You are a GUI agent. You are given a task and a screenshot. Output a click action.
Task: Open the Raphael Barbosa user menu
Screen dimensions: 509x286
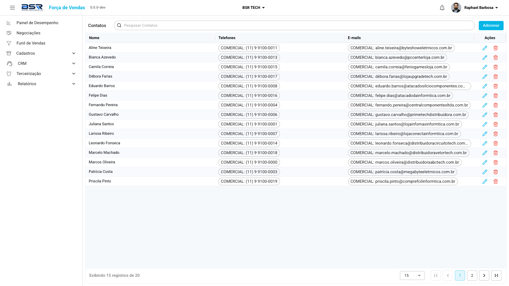point(475,8)
